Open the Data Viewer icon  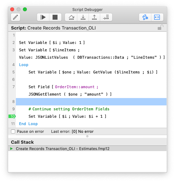tap(157, 17)
